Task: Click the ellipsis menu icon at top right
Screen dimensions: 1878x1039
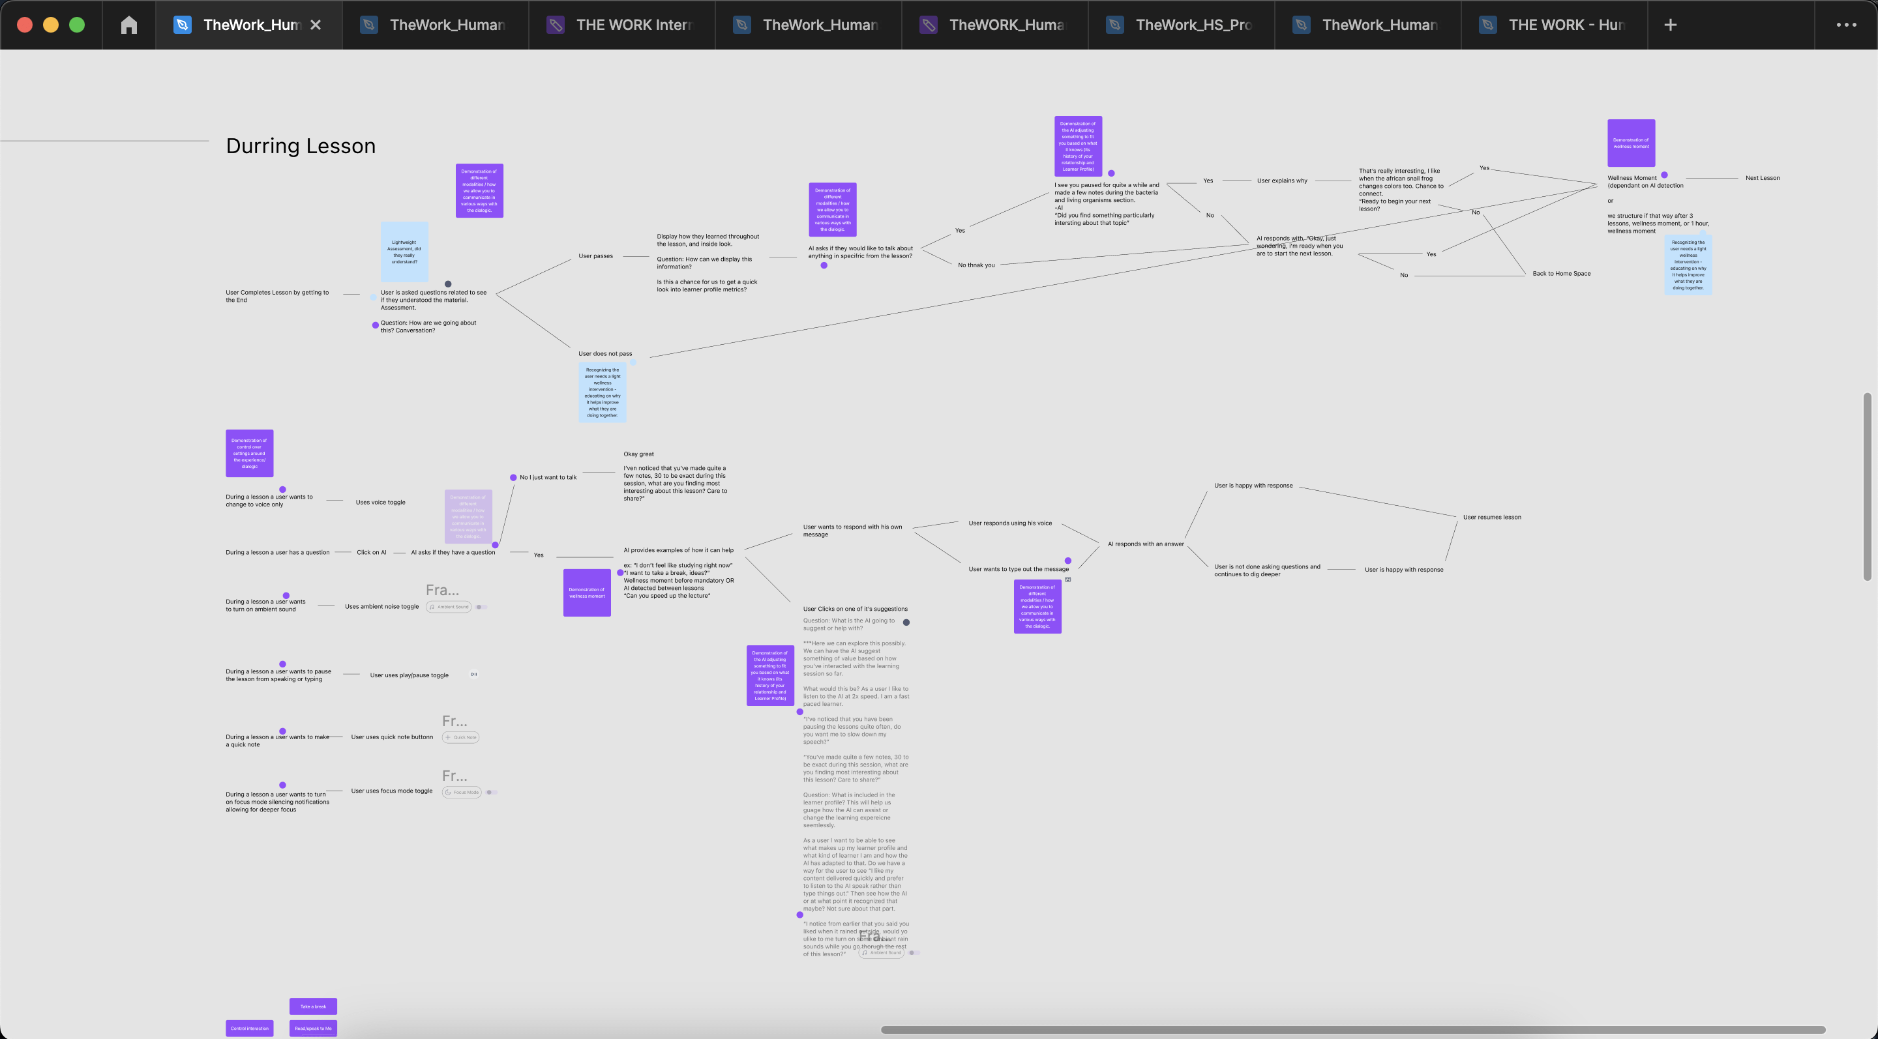Action: pyautogui.click(x=1845, y=24)
